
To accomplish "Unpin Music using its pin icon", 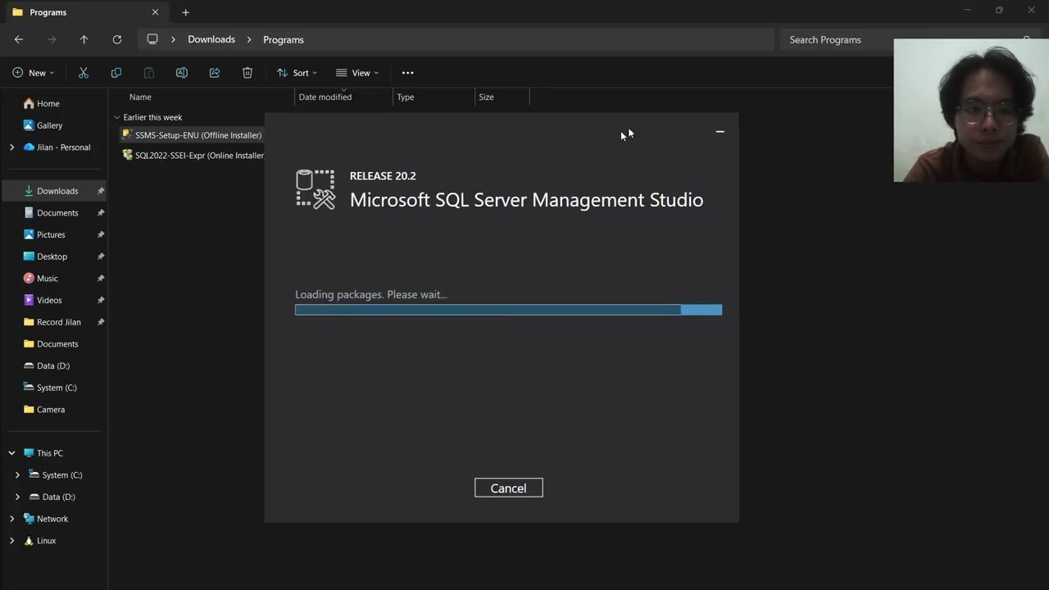I will pos(101,279).
